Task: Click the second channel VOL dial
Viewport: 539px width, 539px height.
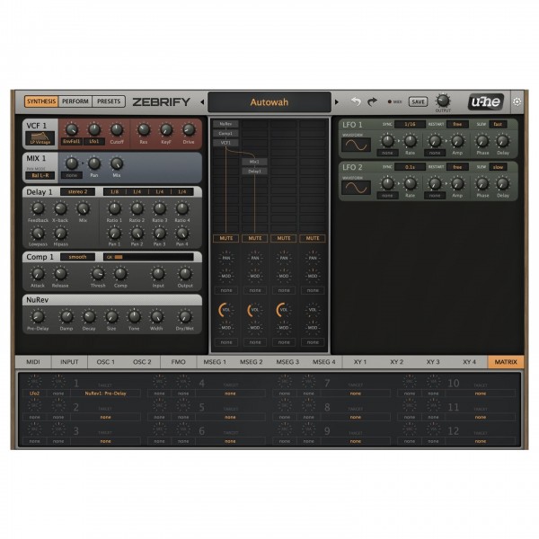Action: point(255,310)
